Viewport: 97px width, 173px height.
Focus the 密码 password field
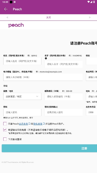pos(22,112)
